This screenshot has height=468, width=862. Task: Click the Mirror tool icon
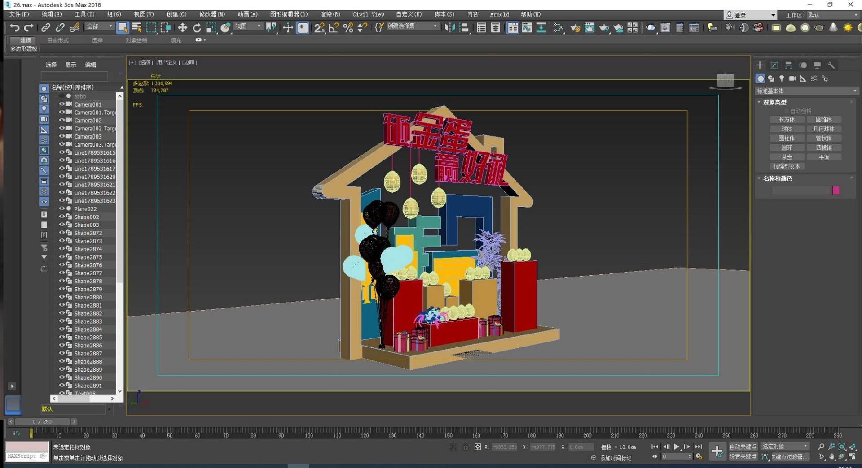pyautogui.click(x=449, y=28)
